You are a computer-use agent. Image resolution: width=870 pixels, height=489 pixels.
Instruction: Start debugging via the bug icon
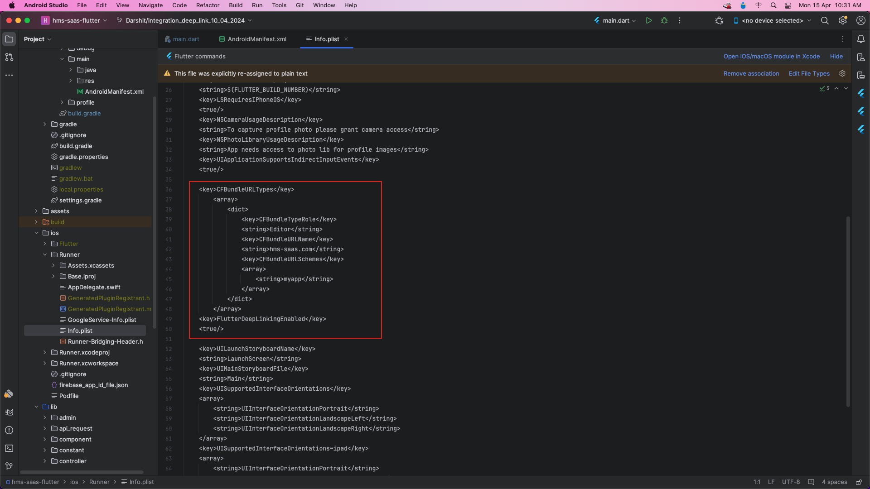[664, 20]
